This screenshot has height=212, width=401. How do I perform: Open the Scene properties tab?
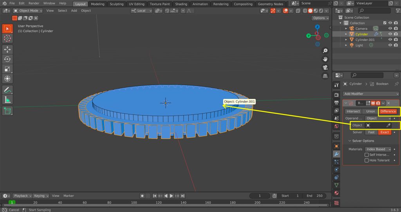pyautogui.click(x=336, y=118)
